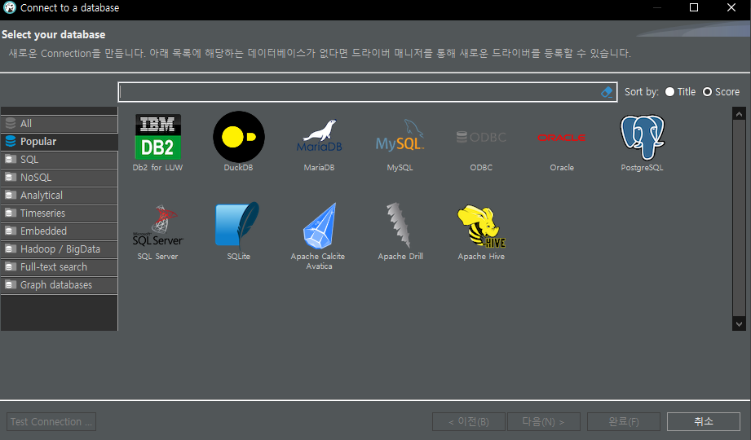The width and height of the screenshot is (751, 440).
Task: Select the Graph databases category
Action: [59, 285]
